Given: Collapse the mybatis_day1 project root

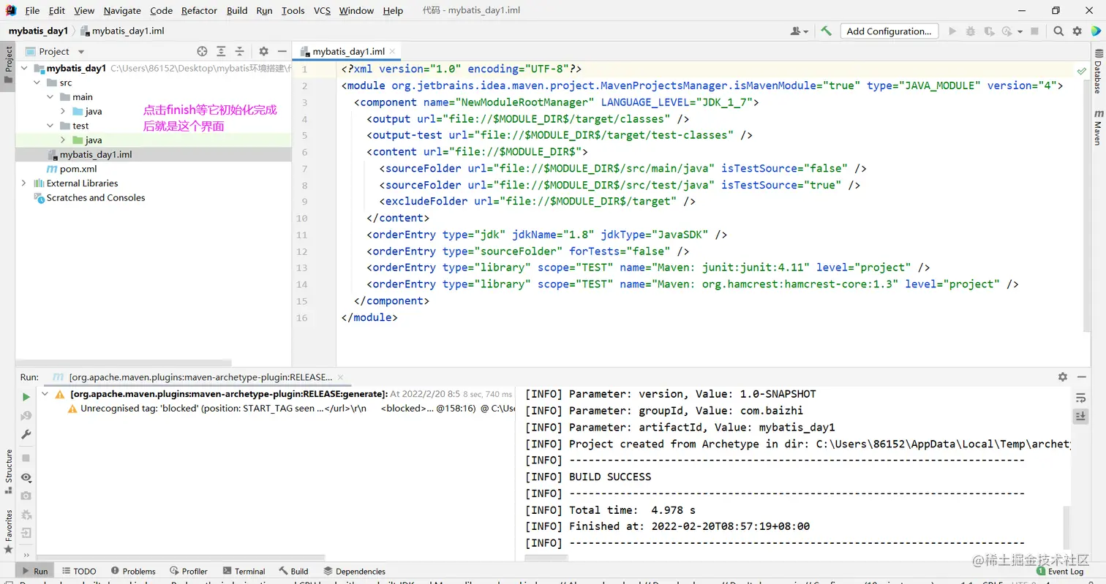Looking at the screenshot, I should coord(25,68).
